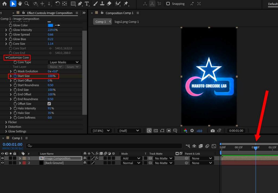Toggle the Start Size stopwatch
Image resolution: width=278 pixels, height=193 pixels.
(15, 76)
